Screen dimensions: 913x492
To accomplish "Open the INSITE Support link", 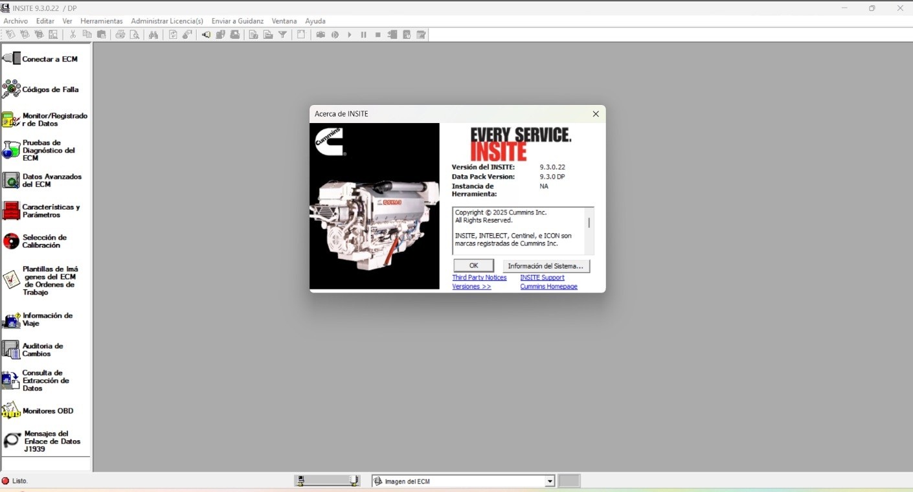I will point(542,278).
